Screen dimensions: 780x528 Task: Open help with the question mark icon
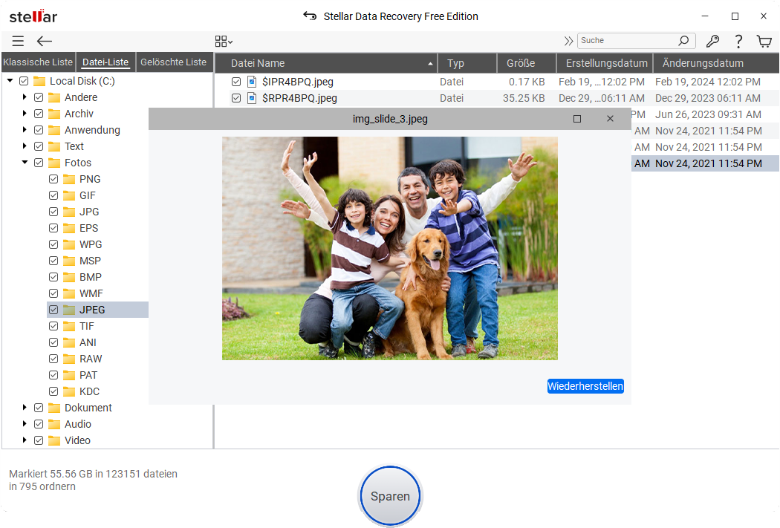[x=738, y=42]
